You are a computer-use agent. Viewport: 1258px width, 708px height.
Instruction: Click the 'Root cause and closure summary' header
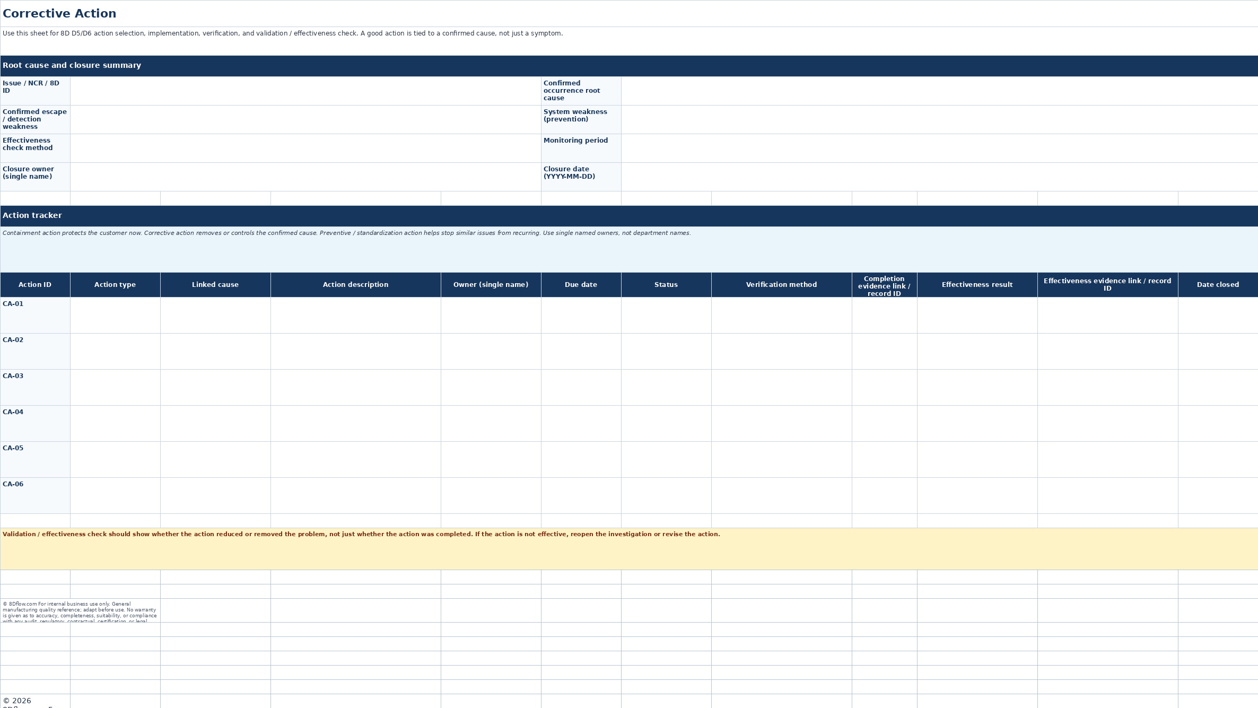[629, 66]
